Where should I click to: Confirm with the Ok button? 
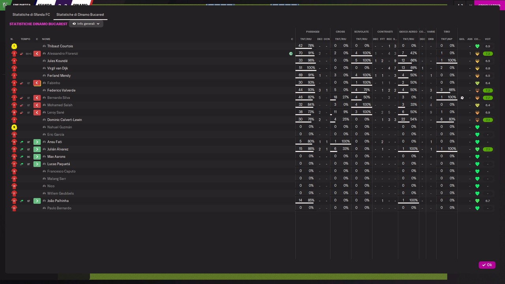tap(487, 265)
